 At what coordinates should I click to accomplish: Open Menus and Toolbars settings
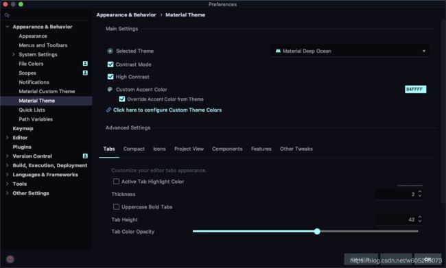(x=43, y=45)
